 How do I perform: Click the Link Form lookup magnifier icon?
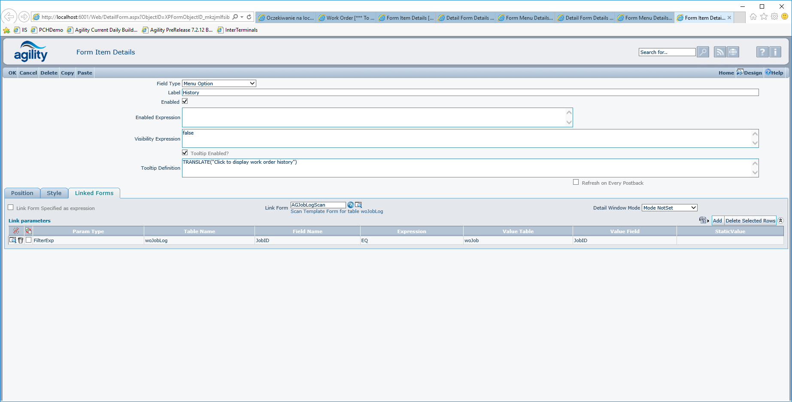pos(358,205)
